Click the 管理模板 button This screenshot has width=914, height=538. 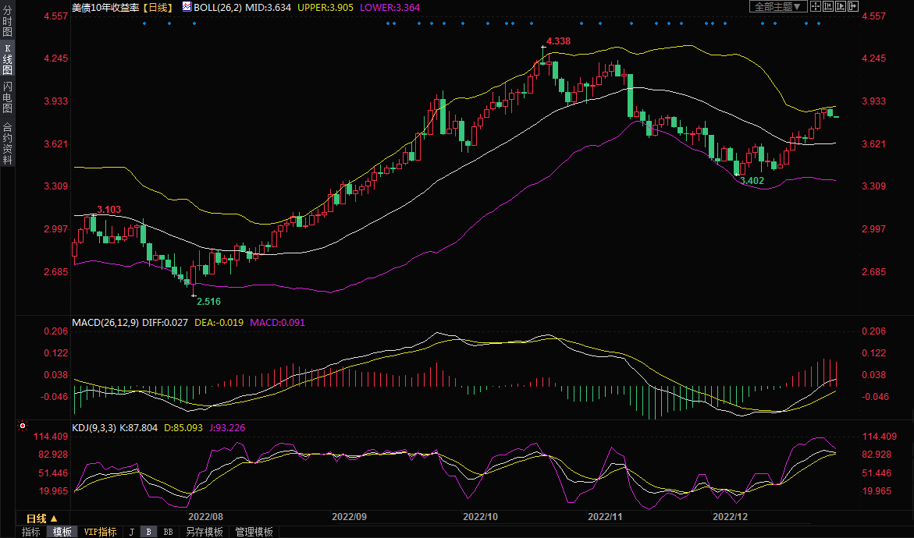[254, 532]
